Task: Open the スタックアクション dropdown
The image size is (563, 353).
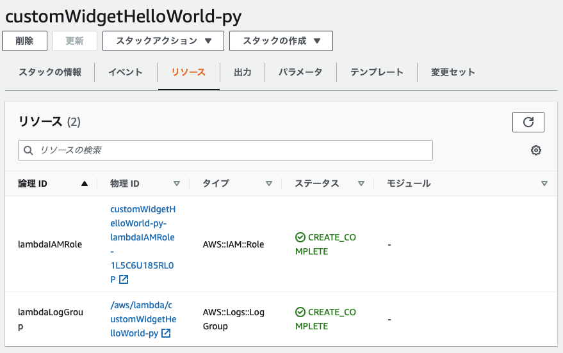Action: [x=163, y=41]
